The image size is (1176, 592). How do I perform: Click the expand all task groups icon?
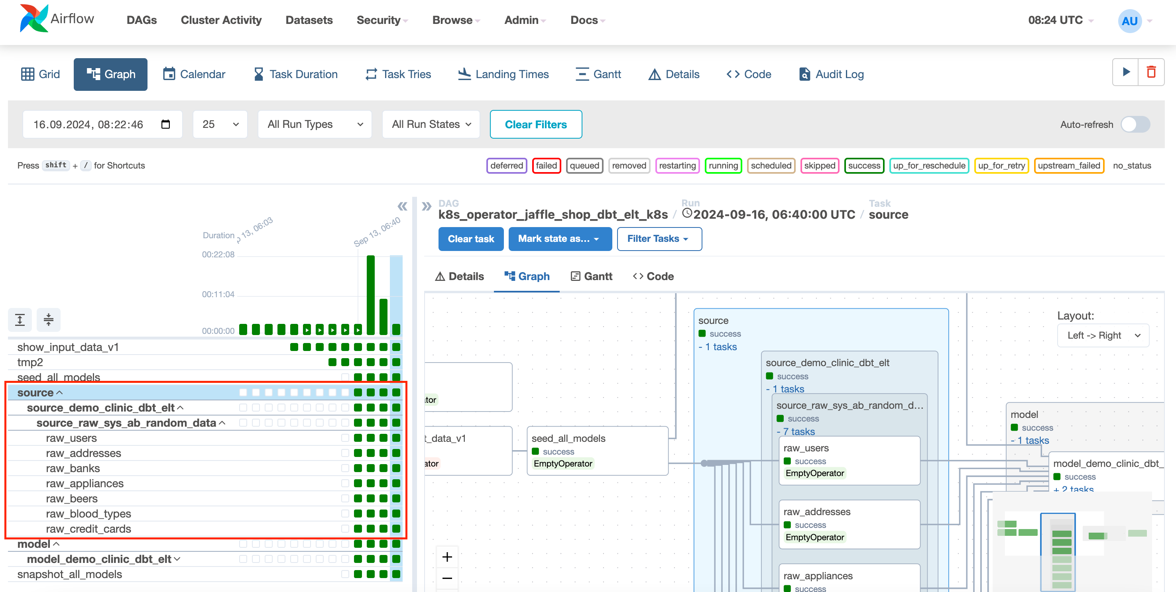(20, 320)
